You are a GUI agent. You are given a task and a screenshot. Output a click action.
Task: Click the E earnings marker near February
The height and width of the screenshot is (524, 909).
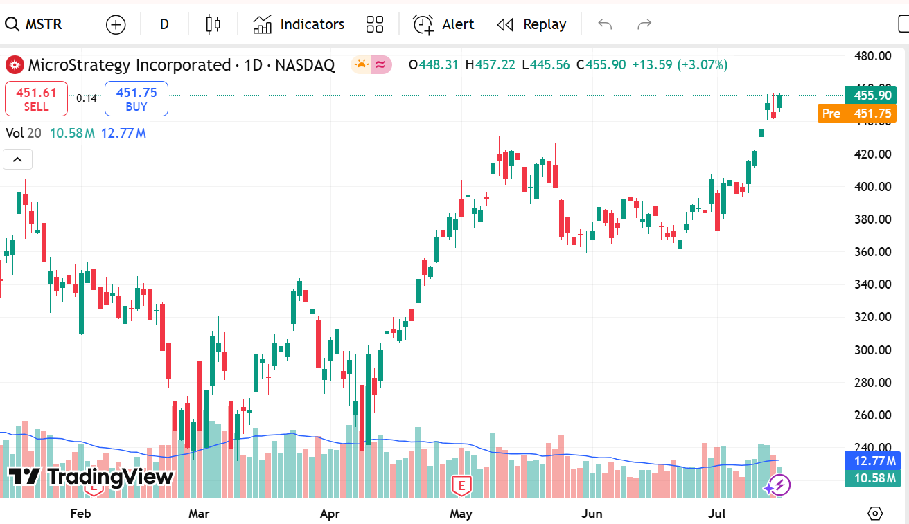click(93, 490)
